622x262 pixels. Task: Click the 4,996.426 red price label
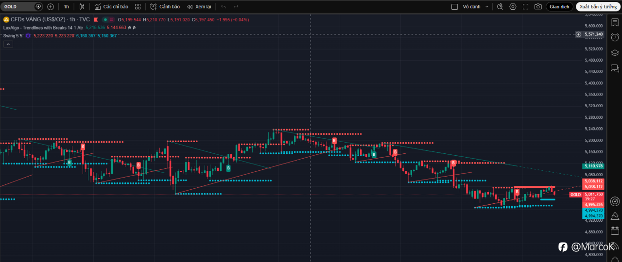click(x=593, y=205)
